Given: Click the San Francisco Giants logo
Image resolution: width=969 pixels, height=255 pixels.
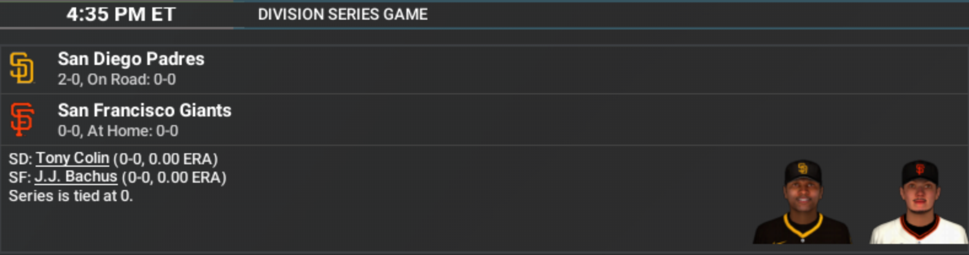Looking at the screenshot, I should [22, 119].
